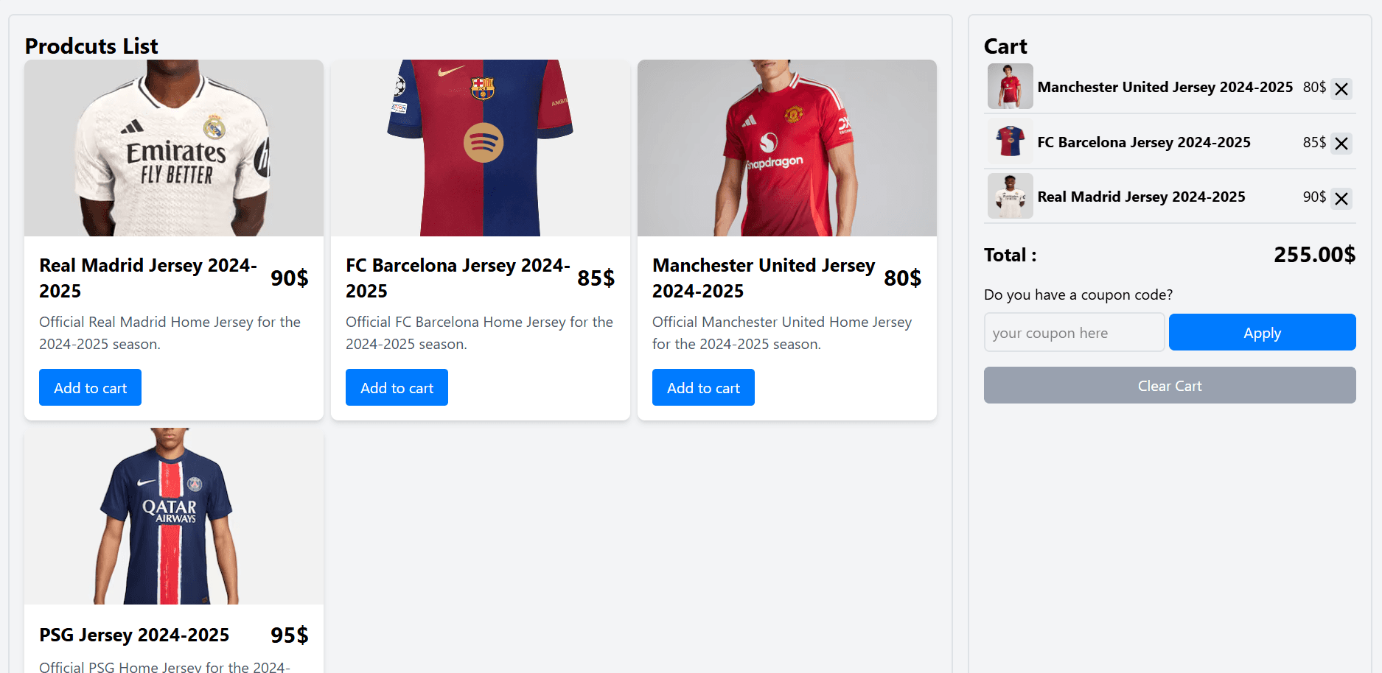The height and width of the screenshot is (673, 1382).
Task: Select the PSG Jersey 2024-2025 title
Action: 134,635
